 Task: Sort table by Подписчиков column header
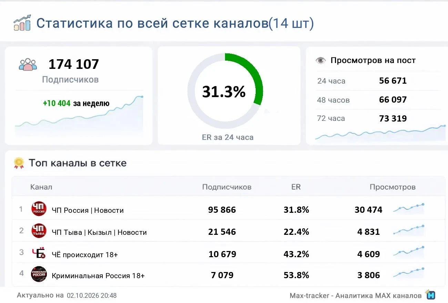(227, 187)
